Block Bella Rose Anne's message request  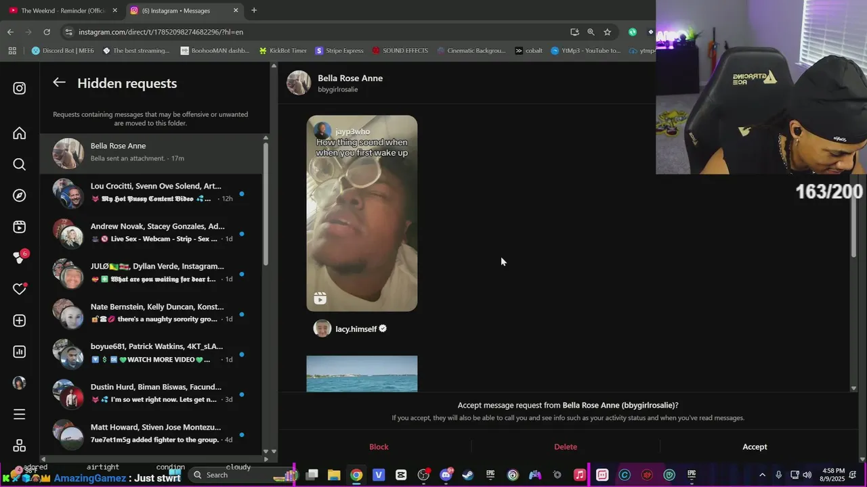tap(379, 446)
